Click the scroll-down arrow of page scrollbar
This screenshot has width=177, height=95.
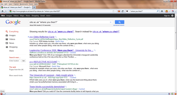176,91
